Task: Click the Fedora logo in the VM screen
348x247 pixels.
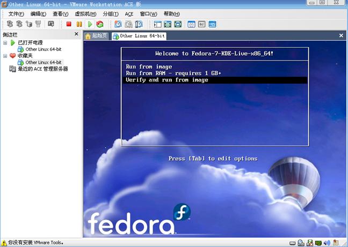Action: [x=139, y=220]
